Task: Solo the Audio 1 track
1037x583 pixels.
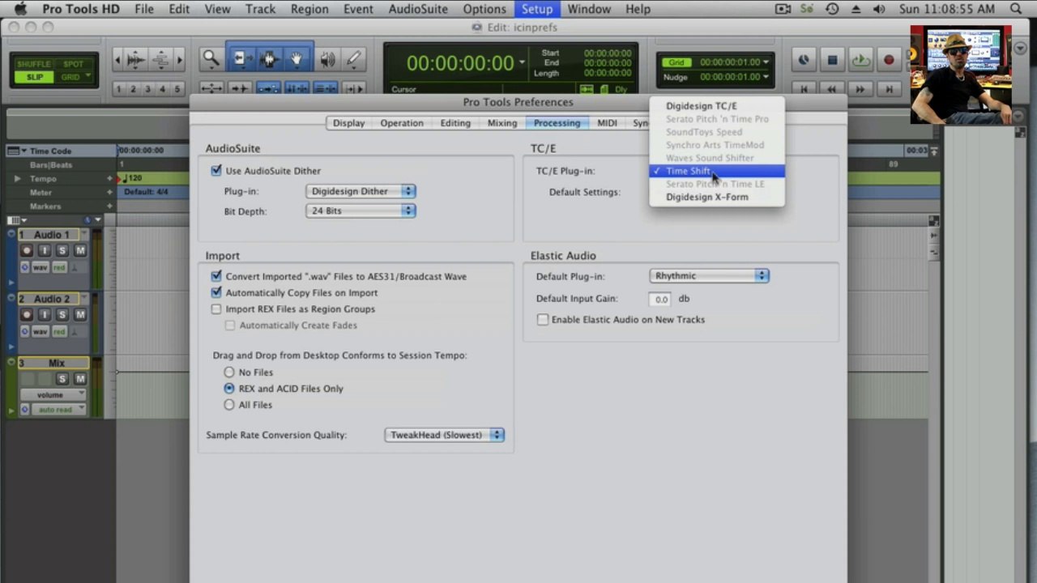Action: coord(62,250)
